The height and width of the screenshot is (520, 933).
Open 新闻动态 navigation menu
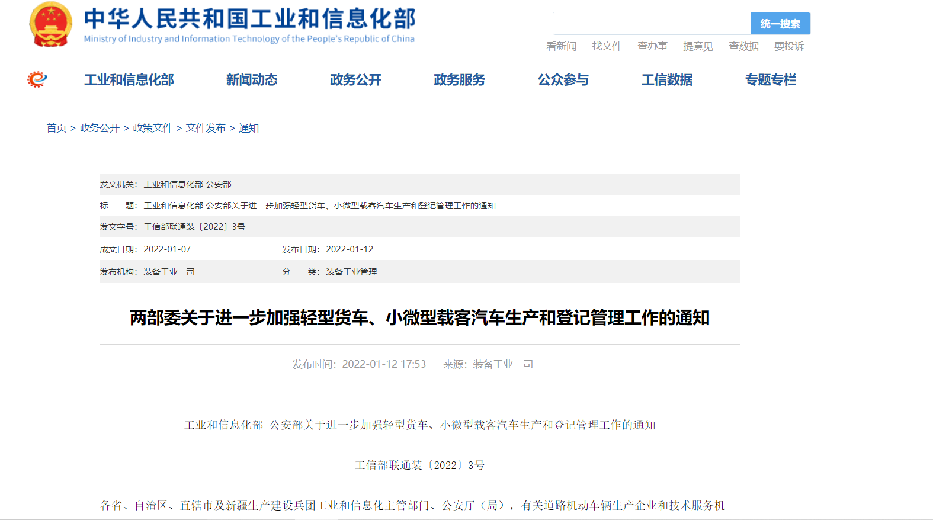[x=252, y=80]
